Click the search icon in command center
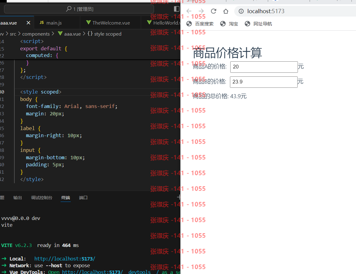 [x=69, y=9]
